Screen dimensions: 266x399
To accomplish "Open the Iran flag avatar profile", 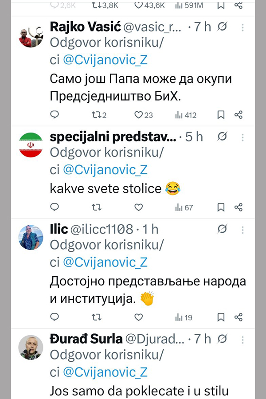I will [31, 145].
